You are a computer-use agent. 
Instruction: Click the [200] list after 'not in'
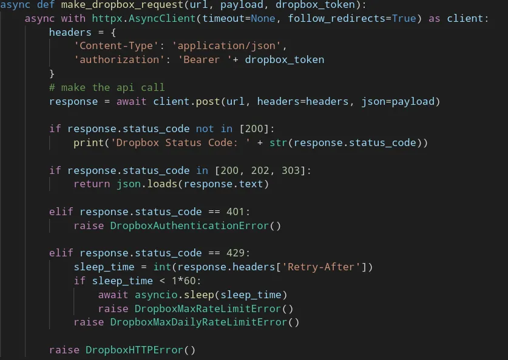tap(254, 128)
